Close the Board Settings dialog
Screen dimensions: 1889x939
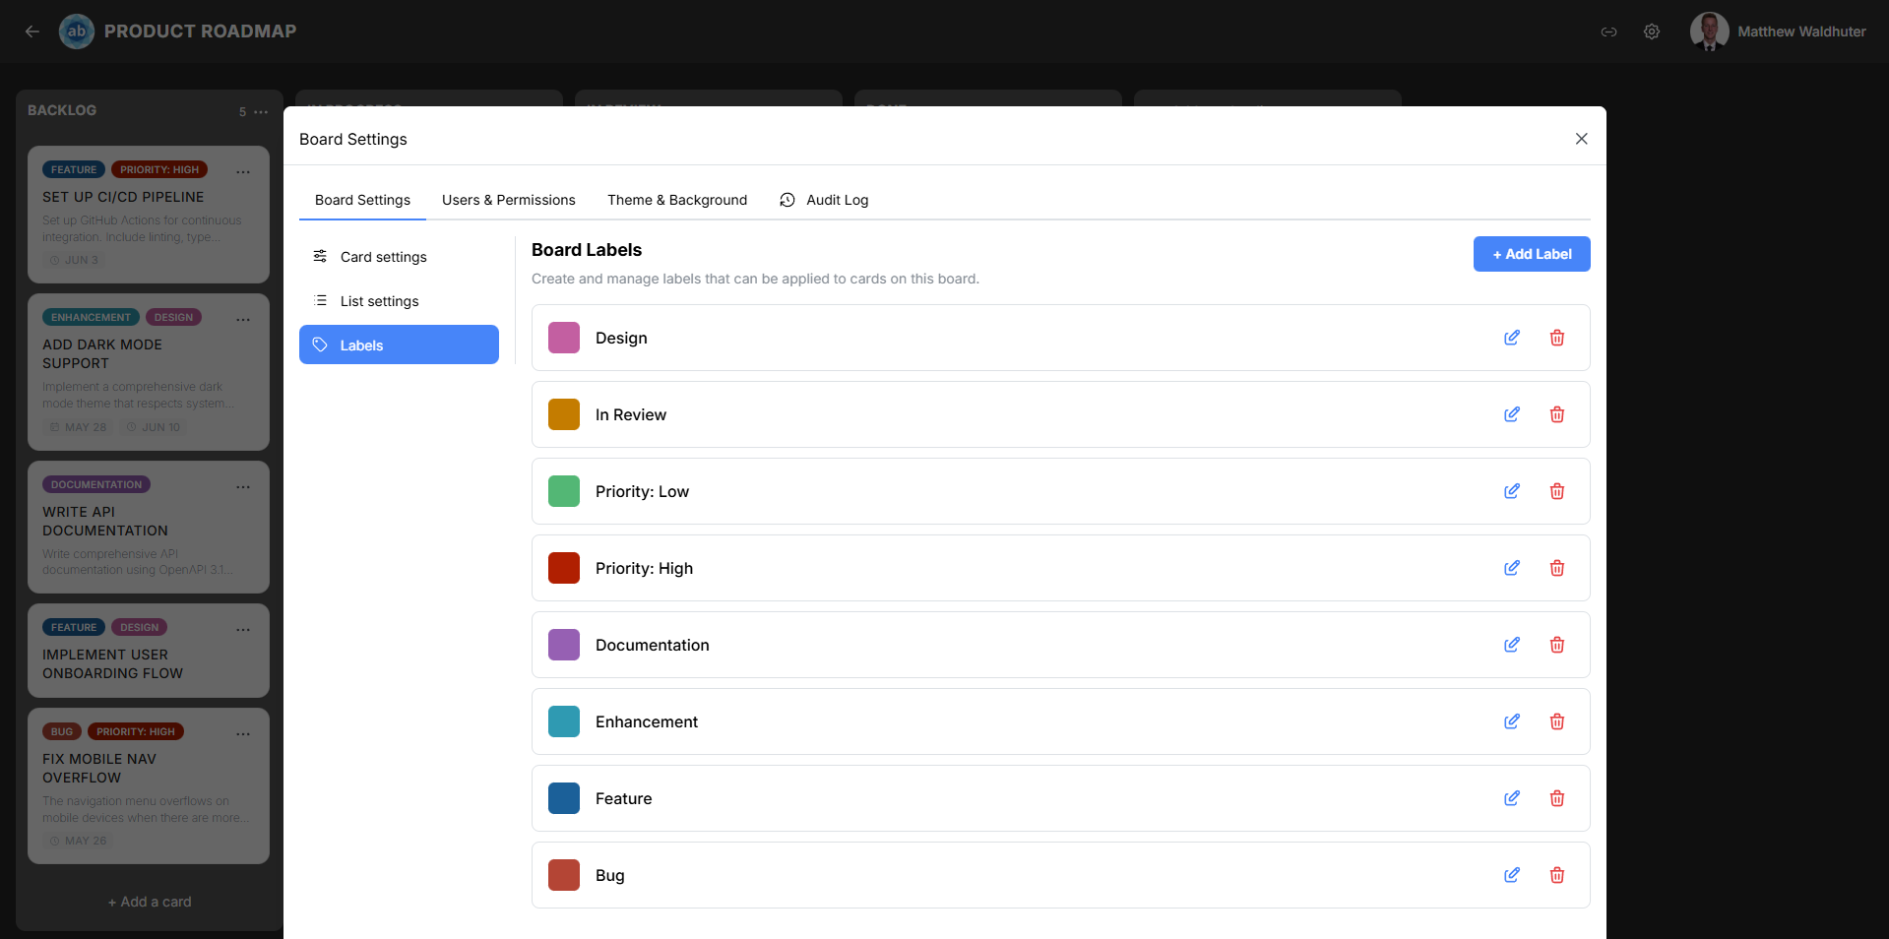coord(1581,139)
